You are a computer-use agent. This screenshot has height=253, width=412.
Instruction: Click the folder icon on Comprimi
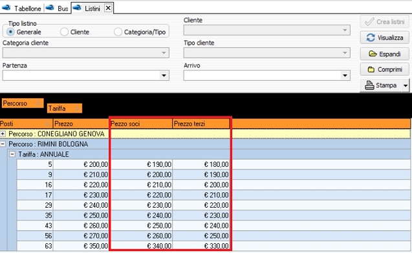(371, 69)
